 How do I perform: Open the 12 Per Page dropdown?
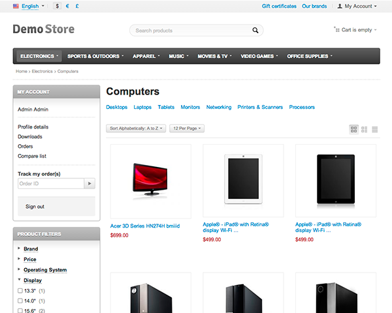click(187, 128)
